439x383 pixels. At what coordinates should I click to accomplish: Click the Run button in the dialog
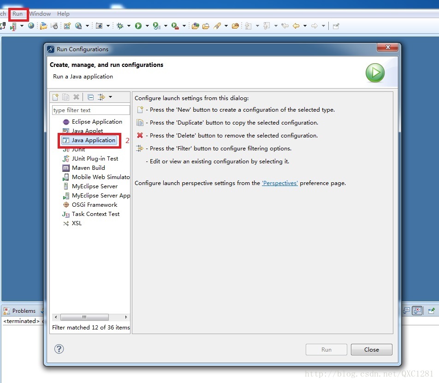(326, 350)
